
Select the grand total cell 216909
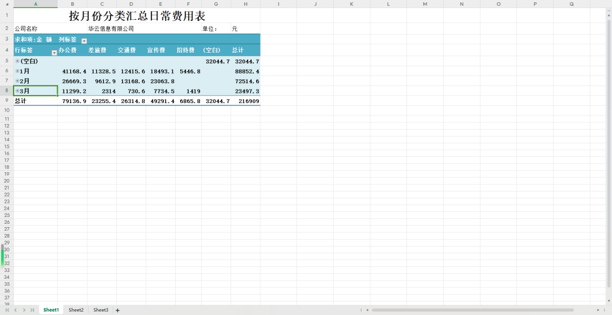pos(245,101)
